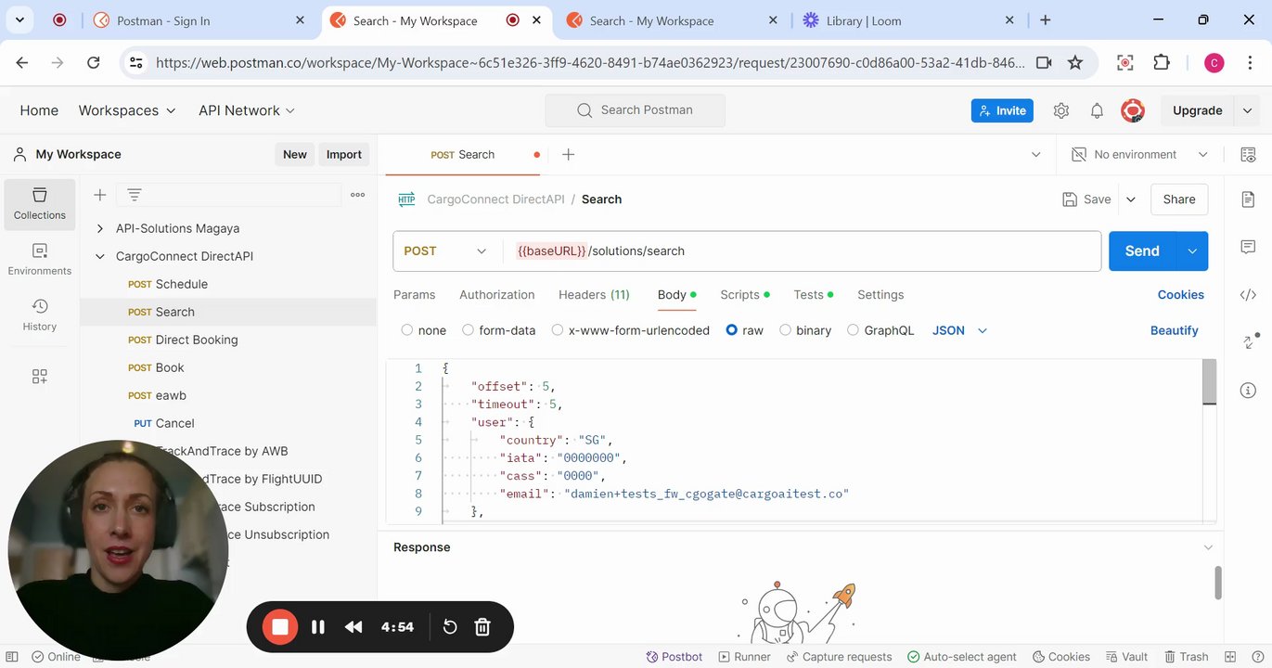
Task: Switch to the Scripts tab
Action: coord(745,295)
